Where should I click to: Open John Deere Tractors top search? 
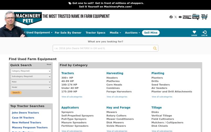(25, 113)
